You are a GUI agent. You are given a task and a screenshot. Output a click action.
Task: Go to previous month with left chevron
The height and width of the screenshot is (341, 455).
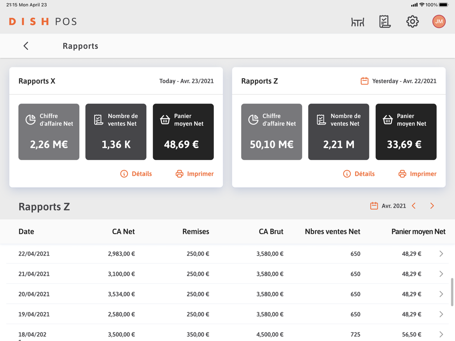tap(414, 206)
